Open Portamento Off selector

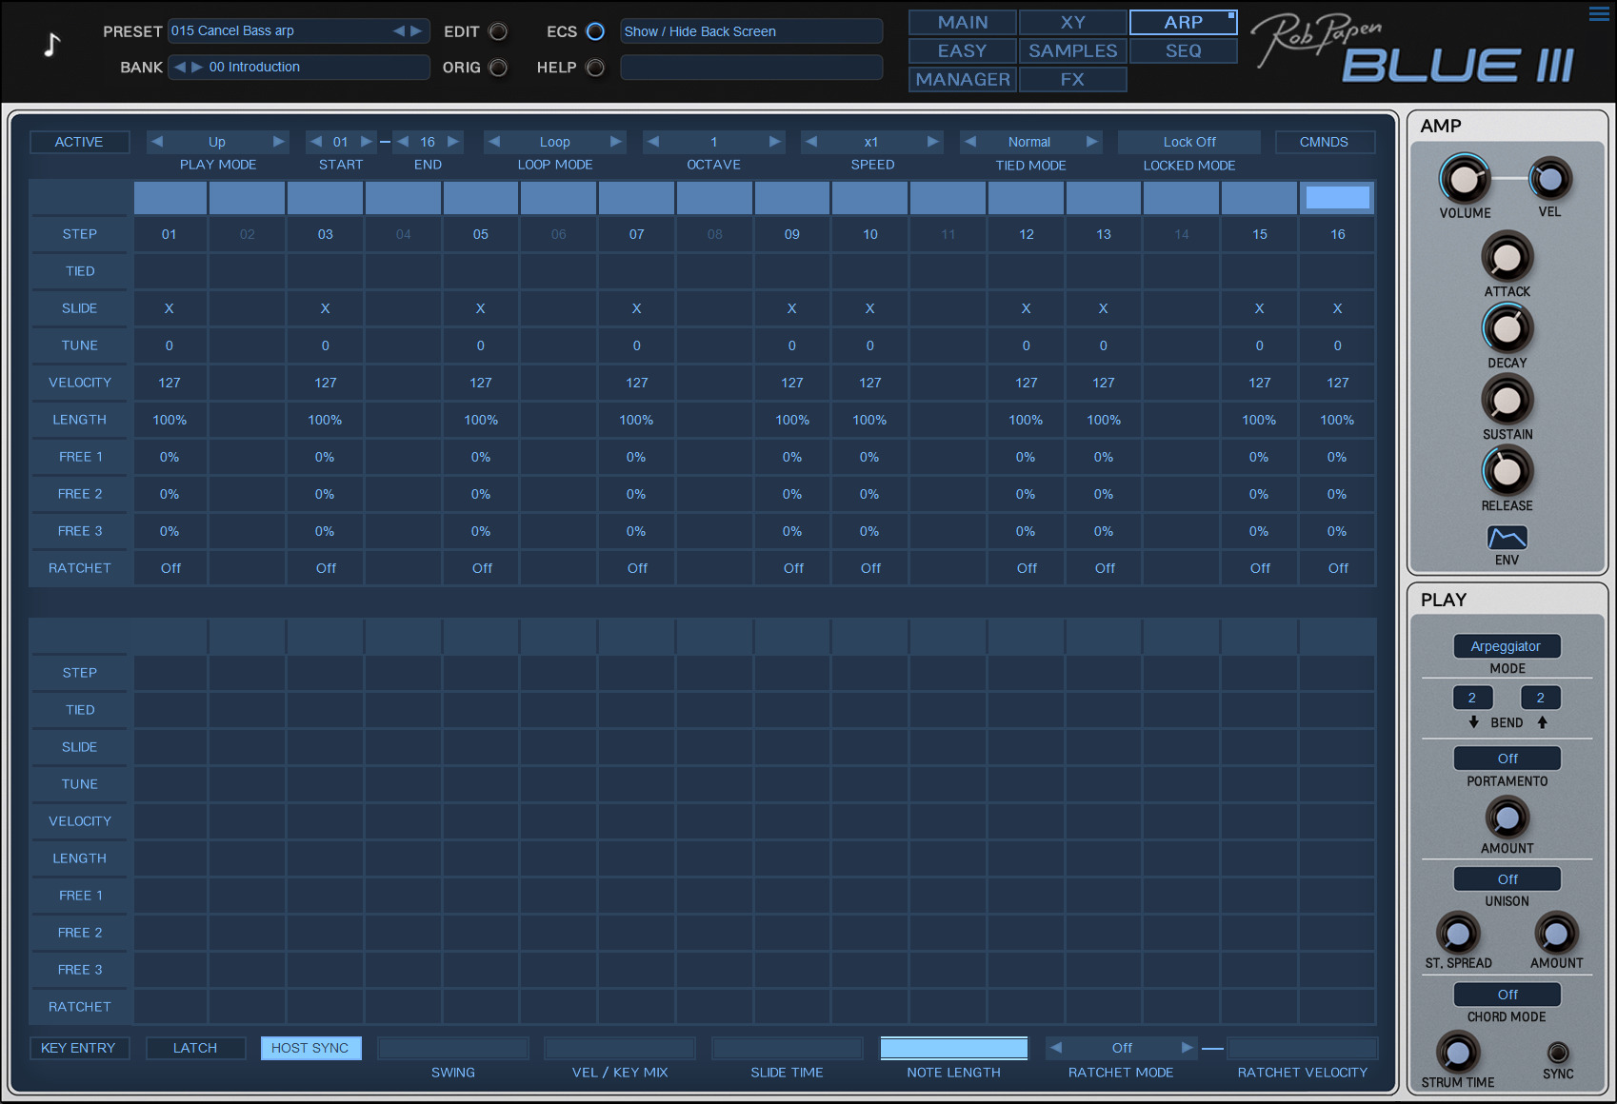click(1507, 759)
